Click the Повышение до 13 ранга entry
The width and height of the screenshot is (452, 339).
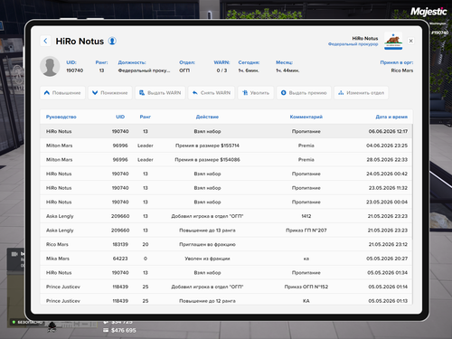coord(207,231)
